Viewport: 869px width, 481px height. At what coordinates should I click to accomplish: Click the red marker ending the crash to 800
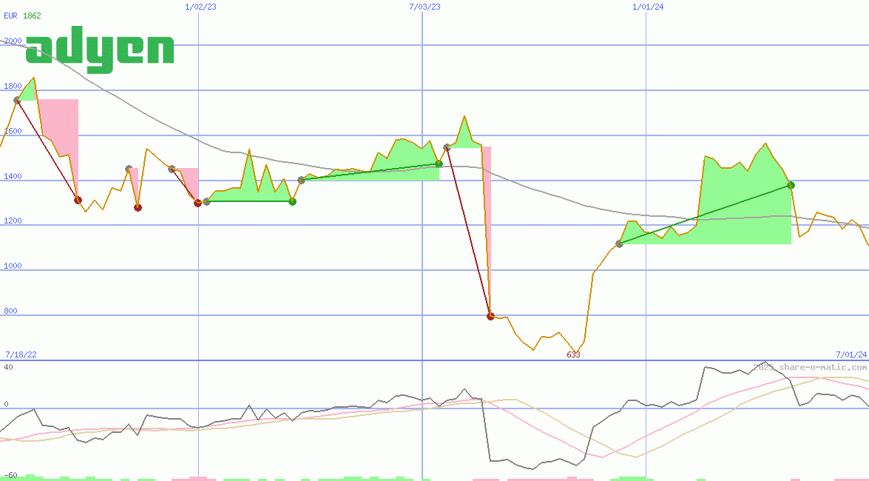pyautogui.click(x=490, y=316)
